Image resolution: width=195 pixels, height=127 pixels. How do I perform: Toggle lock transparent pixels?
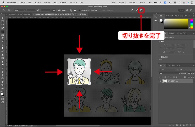coord(165,77)
